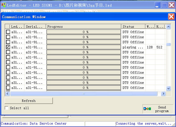Click the H... column header

160,27
